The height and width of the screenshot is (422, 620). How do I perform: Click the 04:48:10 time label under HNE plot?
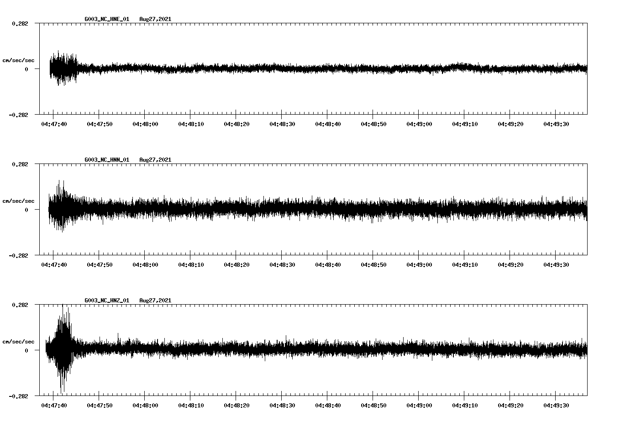click(x=191, y=124)
